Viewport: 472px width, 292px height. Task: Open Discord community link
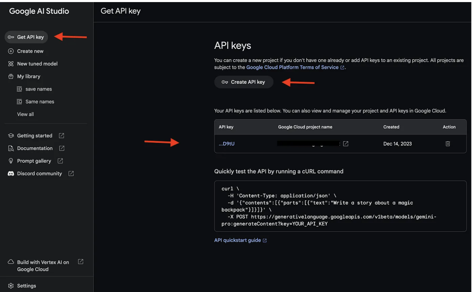40,173
